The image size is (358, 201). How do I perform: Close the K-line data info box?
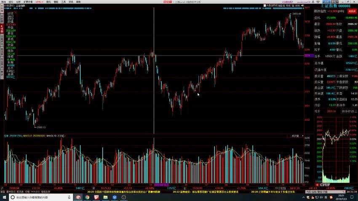point(16,13)
